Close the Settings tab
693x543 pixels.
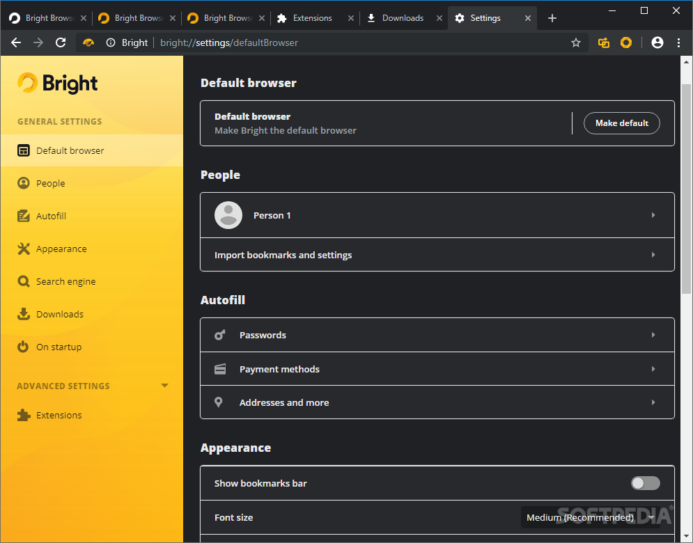(x=528, y=18)
